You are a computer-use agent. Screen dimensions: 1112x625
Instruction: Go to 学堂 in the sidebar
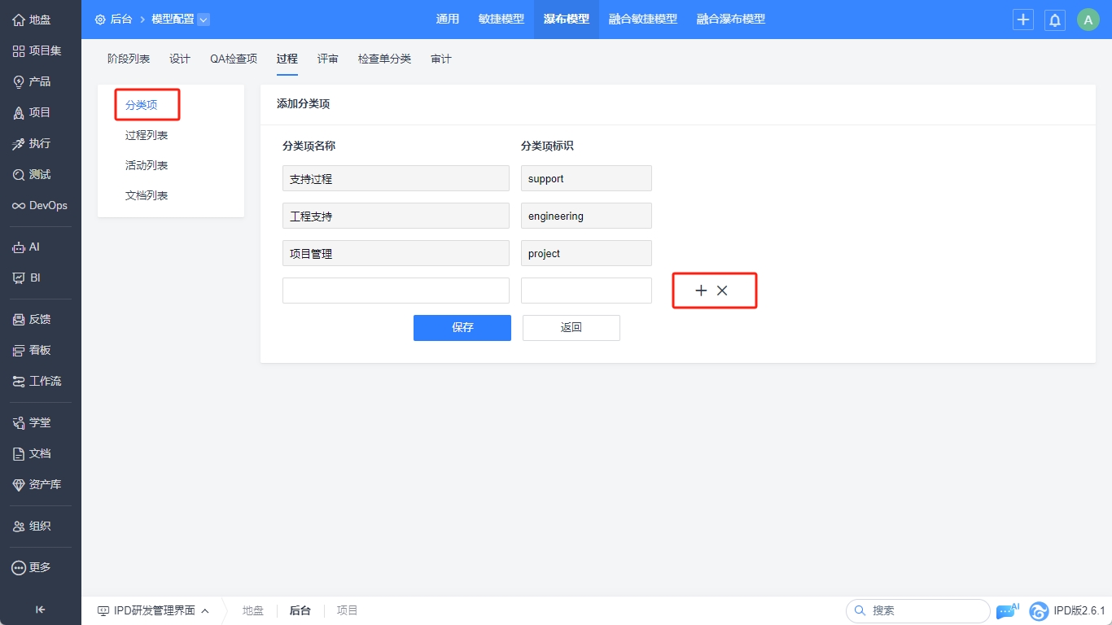tap(32, 422)
